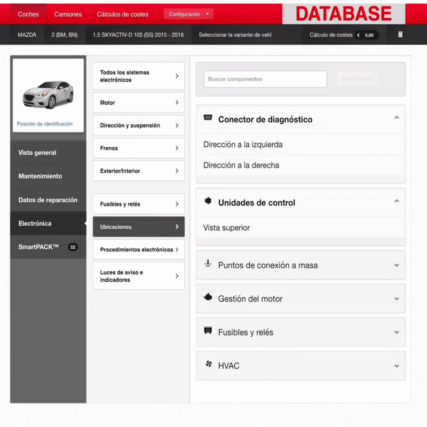
Task: Open the Frenos category
Action: tap(139, 148)
